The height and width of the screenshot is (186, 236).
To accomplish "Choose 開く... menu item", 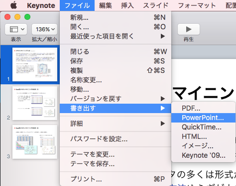I will [x=116, y=27].
